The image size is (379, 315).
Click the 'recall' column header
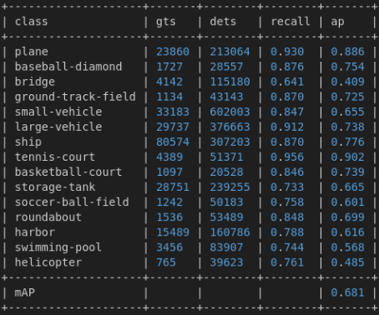click(291, 22)
